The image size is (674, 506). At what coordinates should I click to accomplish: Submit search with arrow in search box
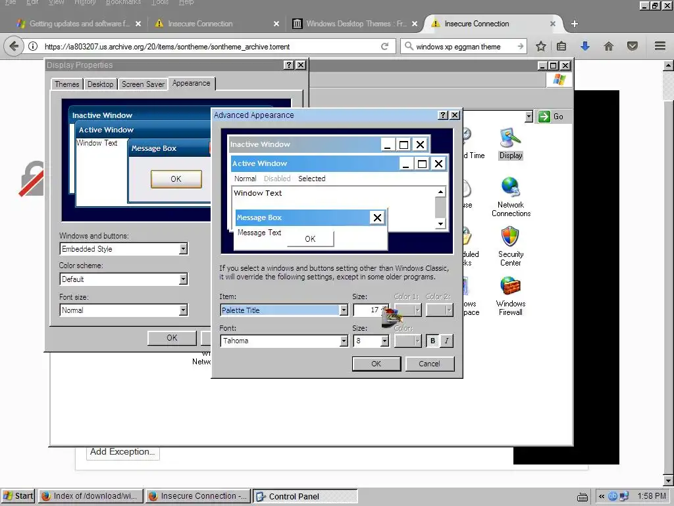coord(520,47)
